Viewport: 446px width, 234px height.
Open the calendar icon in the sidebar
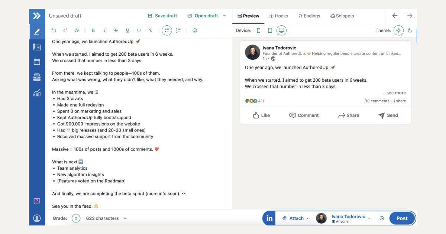point(37,62)
